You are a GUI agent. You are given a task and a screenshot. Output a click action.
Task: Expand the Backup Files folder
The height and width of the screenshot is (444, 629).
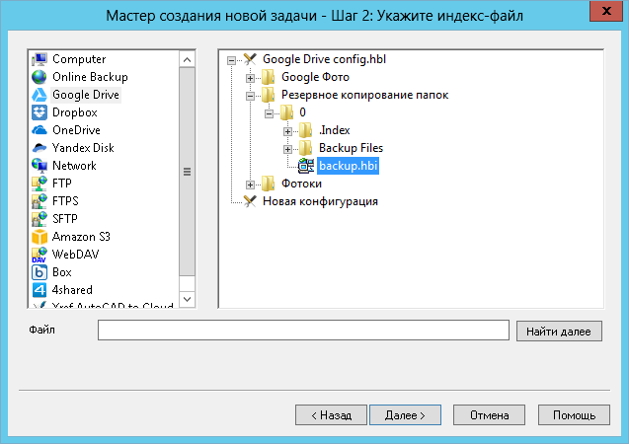287,149
